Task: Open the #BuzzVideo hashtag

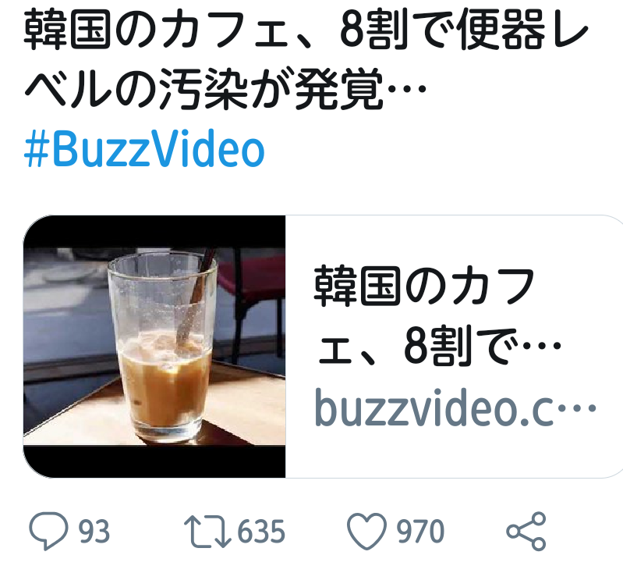Action: 144,149
